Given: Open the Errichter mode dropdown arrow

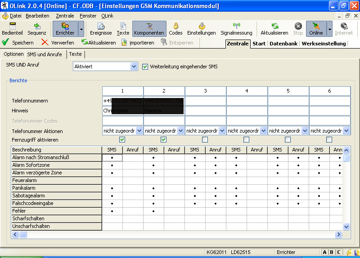Looking at the screenshot, I should pos(81,29).
